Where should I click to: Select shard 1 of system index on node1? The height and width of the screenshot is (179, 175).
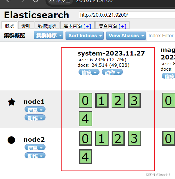pyautogui.click(x=102, y=100)
